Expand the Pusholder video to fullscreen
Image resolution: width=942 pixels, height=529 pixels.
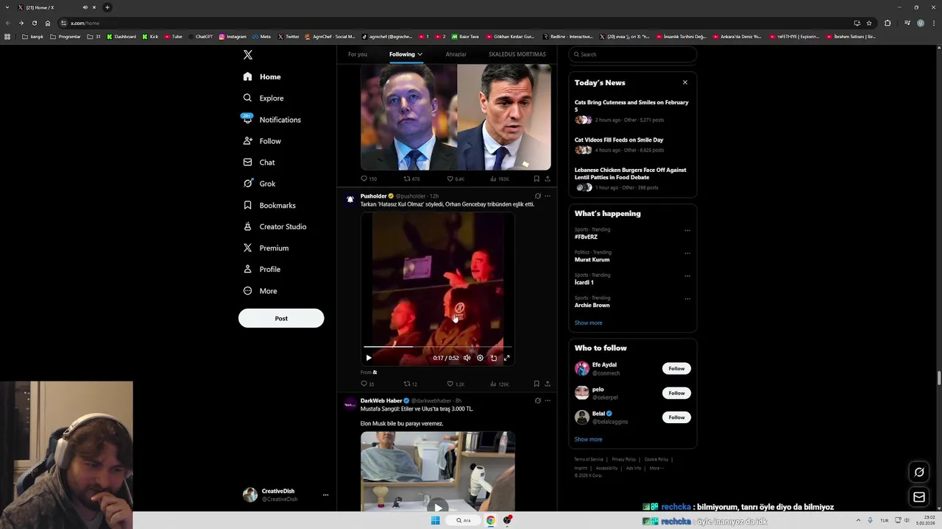(506, 358)
